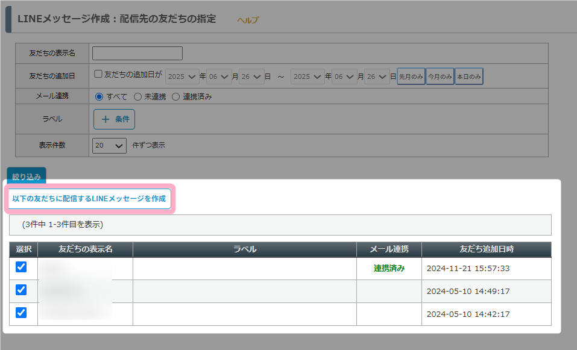Click the 2024-05-10 14:49:17 timestamp
Viewport: 577px width, 350px height.
click(x=468, y=291)
